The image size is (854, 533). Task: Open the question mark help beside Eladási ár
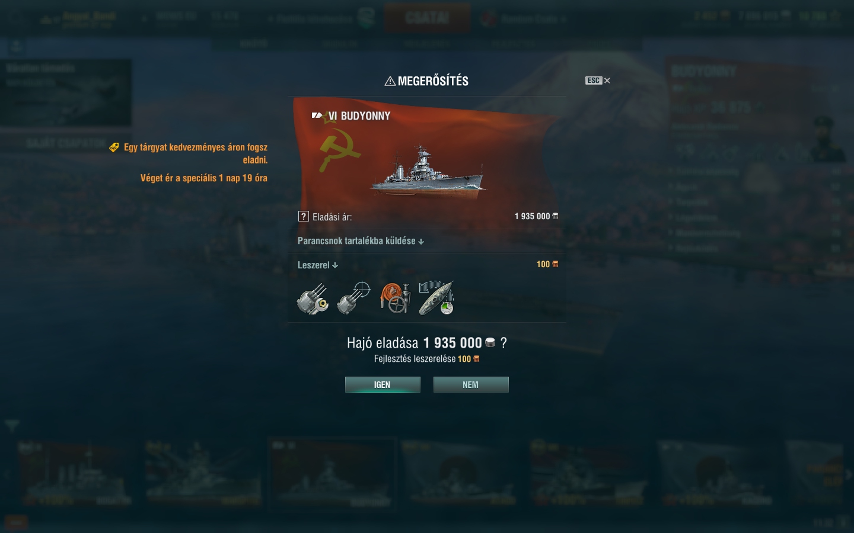click(304, 216)
